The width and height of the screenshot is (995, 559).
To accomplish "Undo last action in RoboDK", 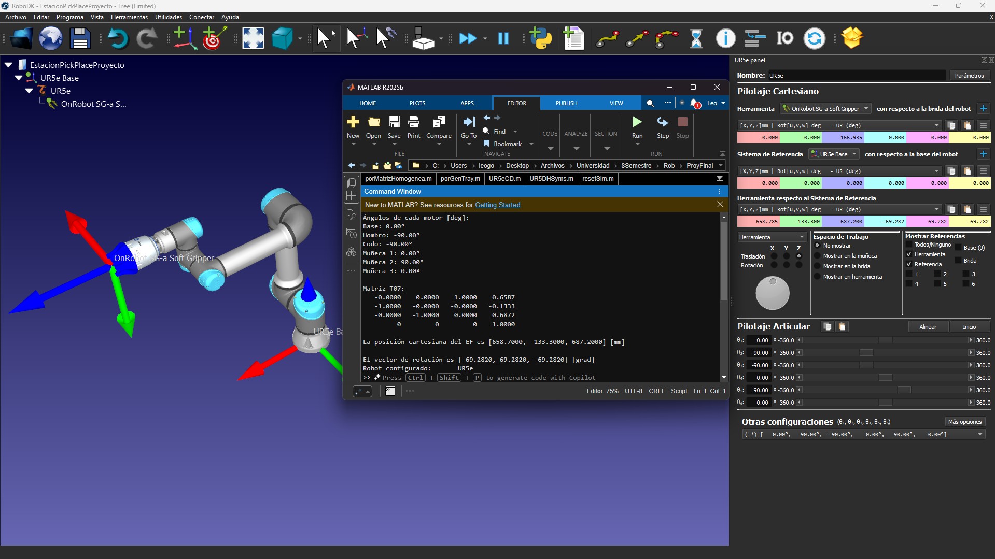I will point(118,38).
